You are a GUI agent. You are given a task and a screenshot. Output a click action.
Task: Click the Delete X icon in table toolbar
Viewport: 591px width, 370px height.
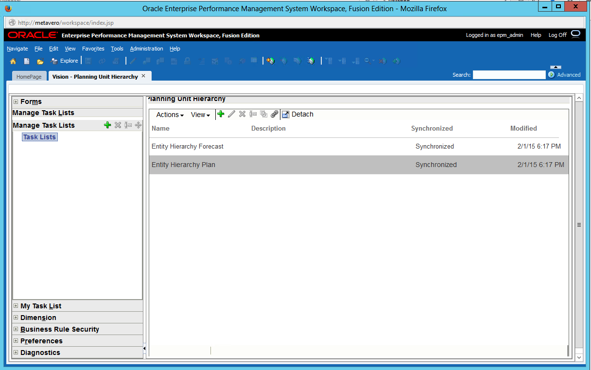[242, 114]
